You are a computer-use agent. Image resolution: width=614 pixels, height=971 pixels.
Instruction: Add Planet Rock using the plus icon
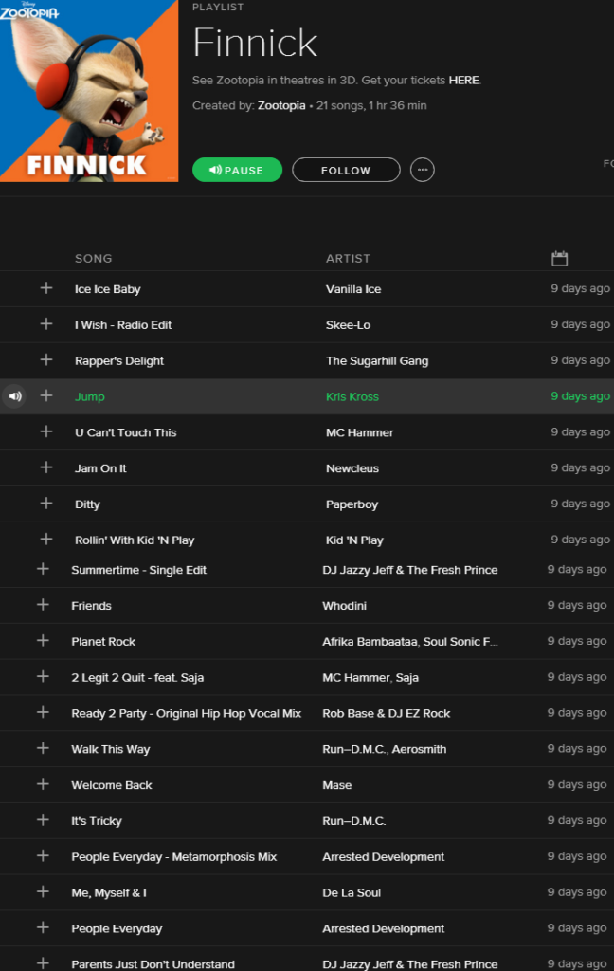point(43,641)
